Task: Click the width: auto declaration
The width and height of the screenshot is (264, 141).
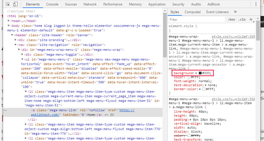Action: tap(185, 128)
